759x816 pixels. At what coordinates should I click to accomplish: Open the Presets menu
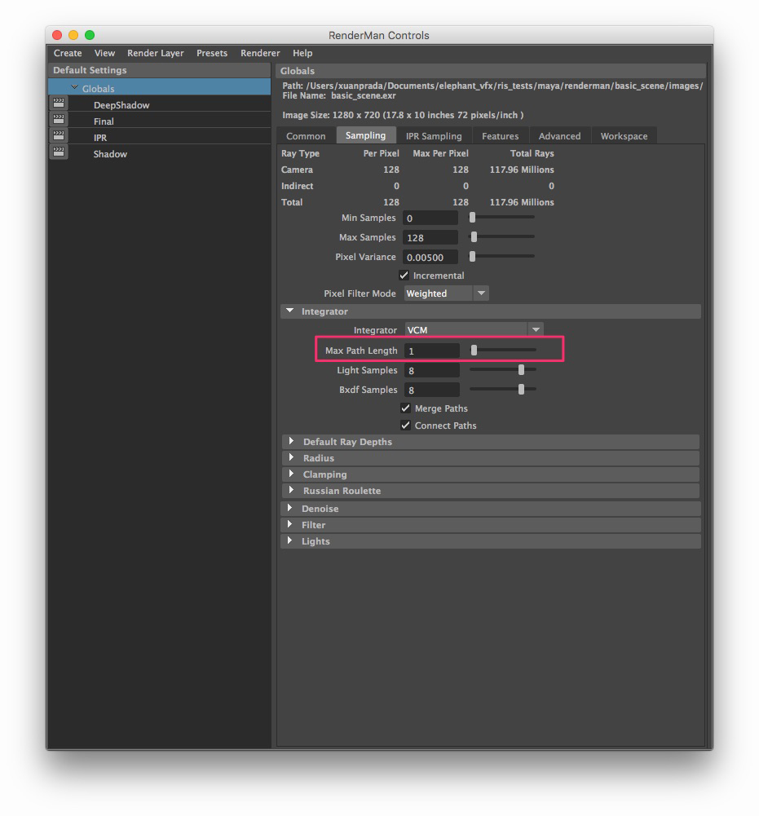[212, 53]
